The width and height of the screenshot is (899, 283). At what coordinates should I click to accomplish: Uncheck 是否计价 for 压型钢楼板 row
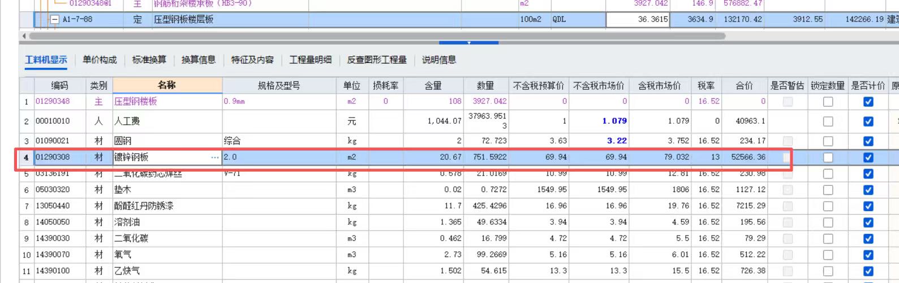click(x=868, y=102)
